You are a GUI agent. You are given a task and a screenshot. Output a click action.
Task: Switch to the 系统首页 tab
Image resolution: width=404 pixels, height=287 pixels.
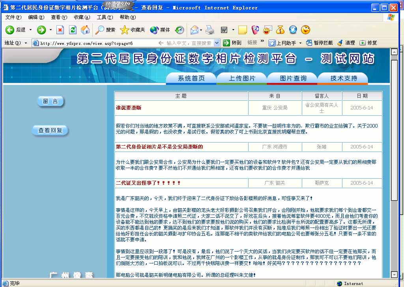(x=191, y=78)
